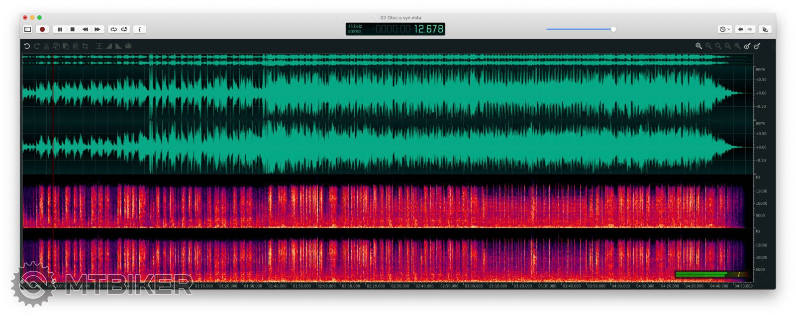Click the volume slider knob

click(613, 29)
